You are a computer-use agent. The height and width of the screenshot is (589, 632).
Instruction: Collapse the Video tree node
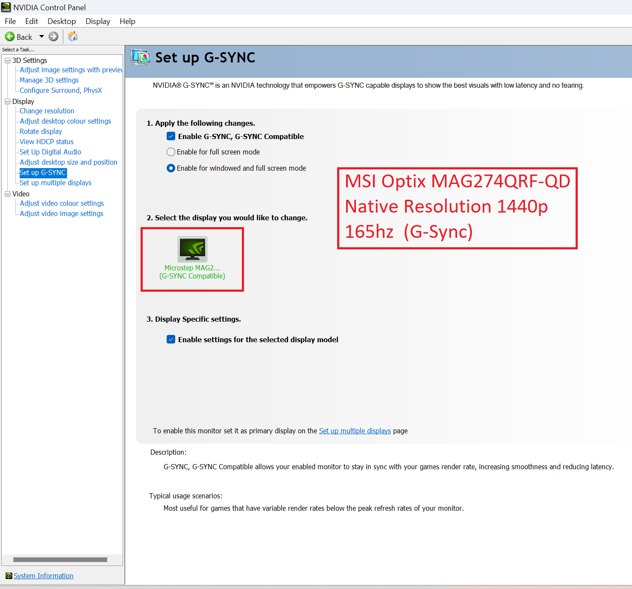[x=7, y=194]
